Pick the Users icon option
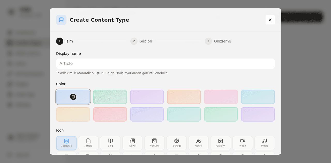331x163 pixels. tap(199, 143)
